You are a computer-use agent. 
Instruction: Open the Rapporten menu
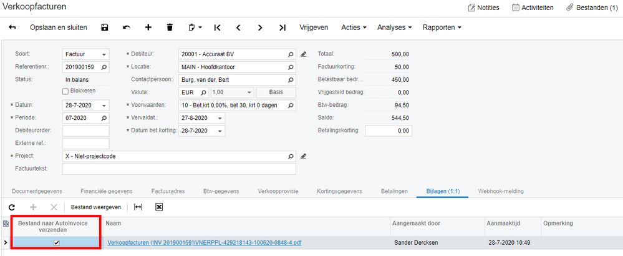point(442,27)
